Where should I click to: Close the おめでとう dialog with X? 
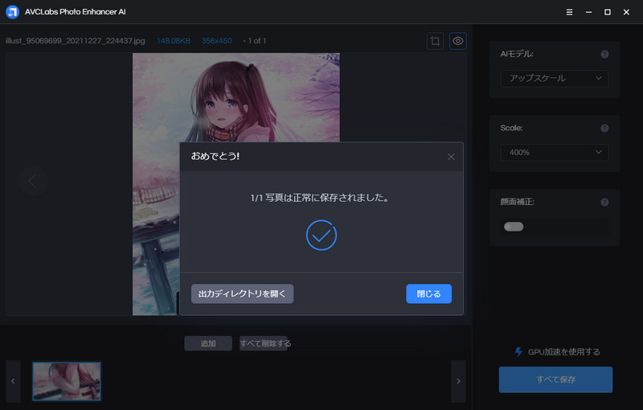pos(451,157)
